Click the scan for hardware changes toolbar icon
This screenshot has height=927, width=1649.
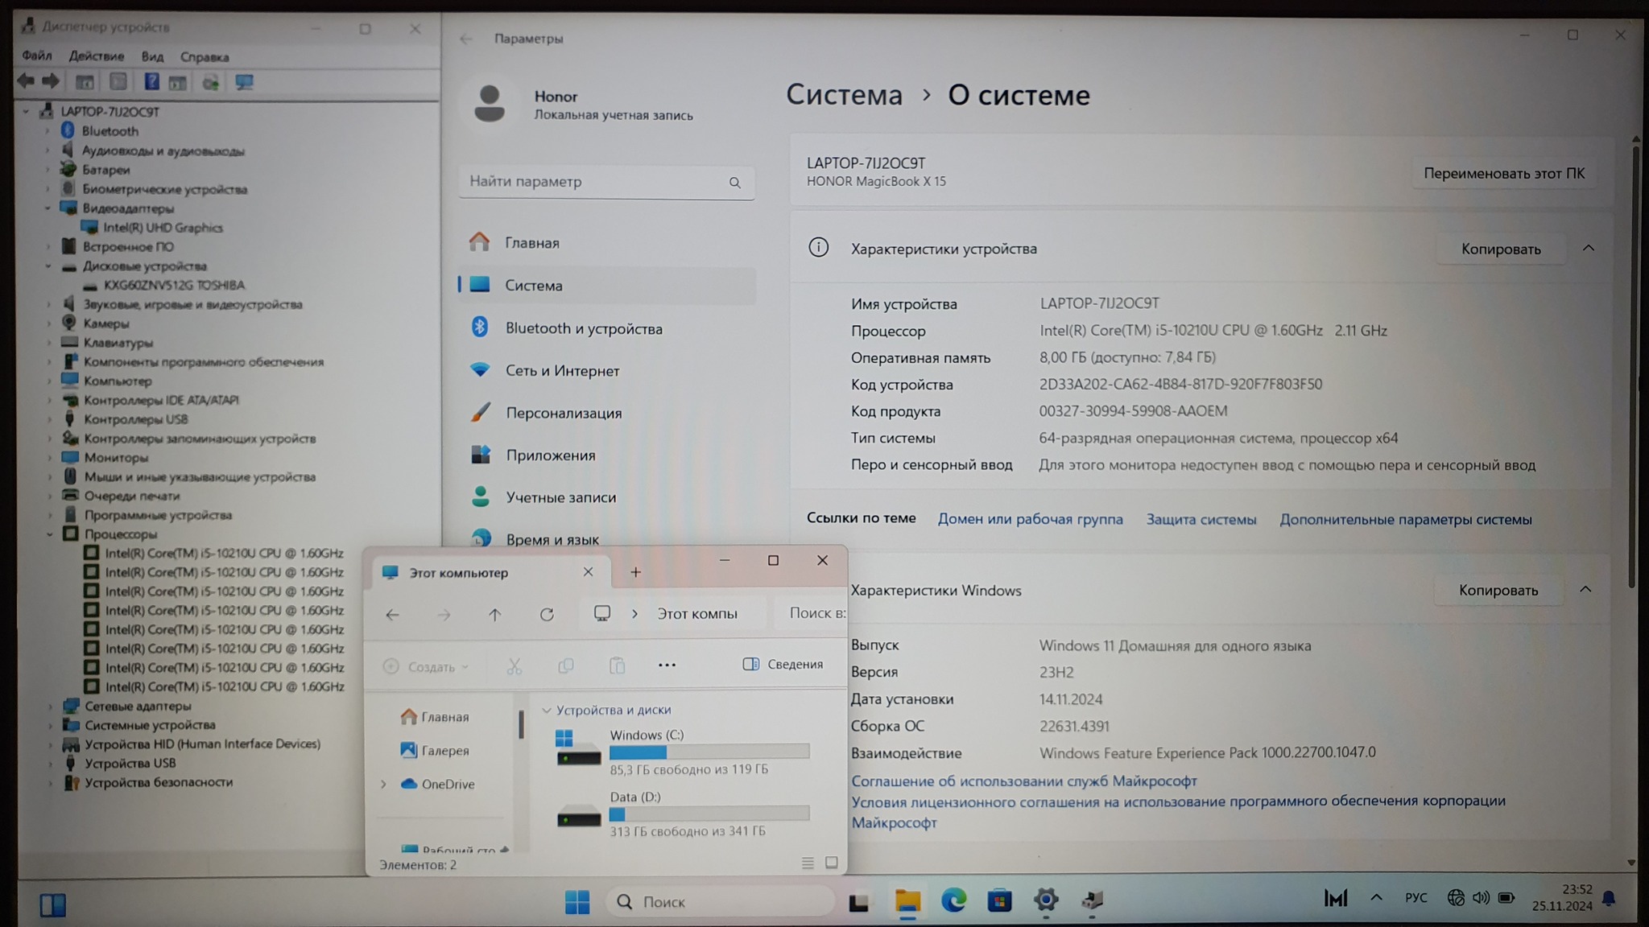[244, 82]
